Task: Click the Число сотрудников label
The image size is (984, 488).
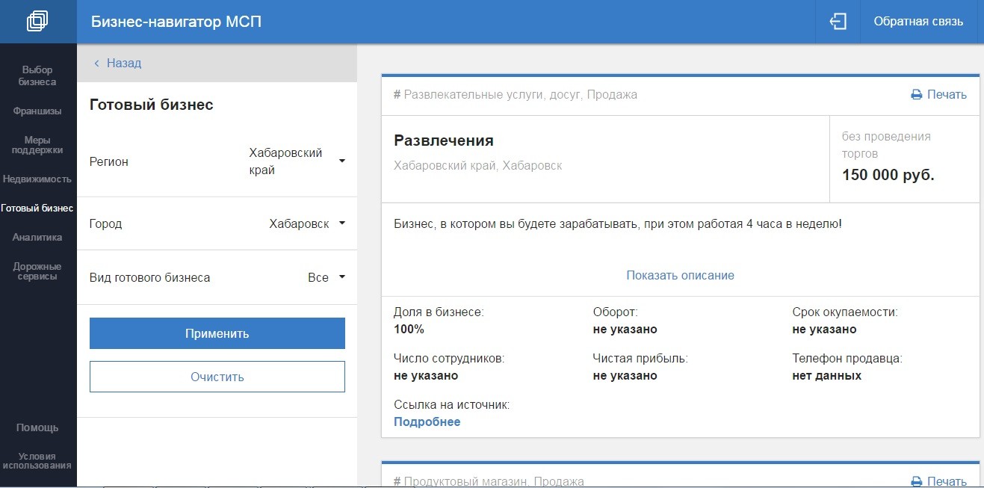Action: 449,359
